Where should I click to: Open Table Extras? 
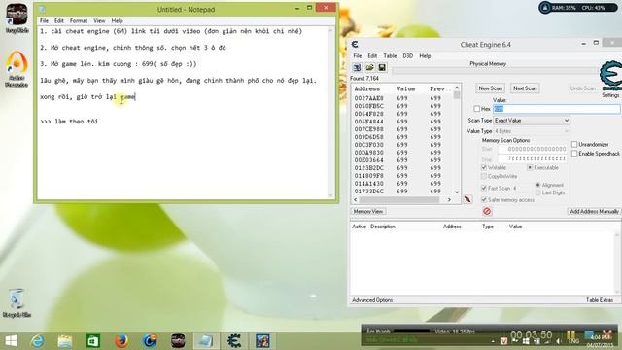pyautogui.click(x=600, y=300)
